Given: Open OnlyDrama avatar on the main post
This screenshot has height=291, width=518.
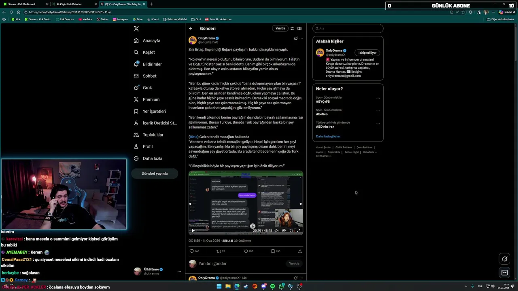Looking at the screenshot, I should coord(192,40).
